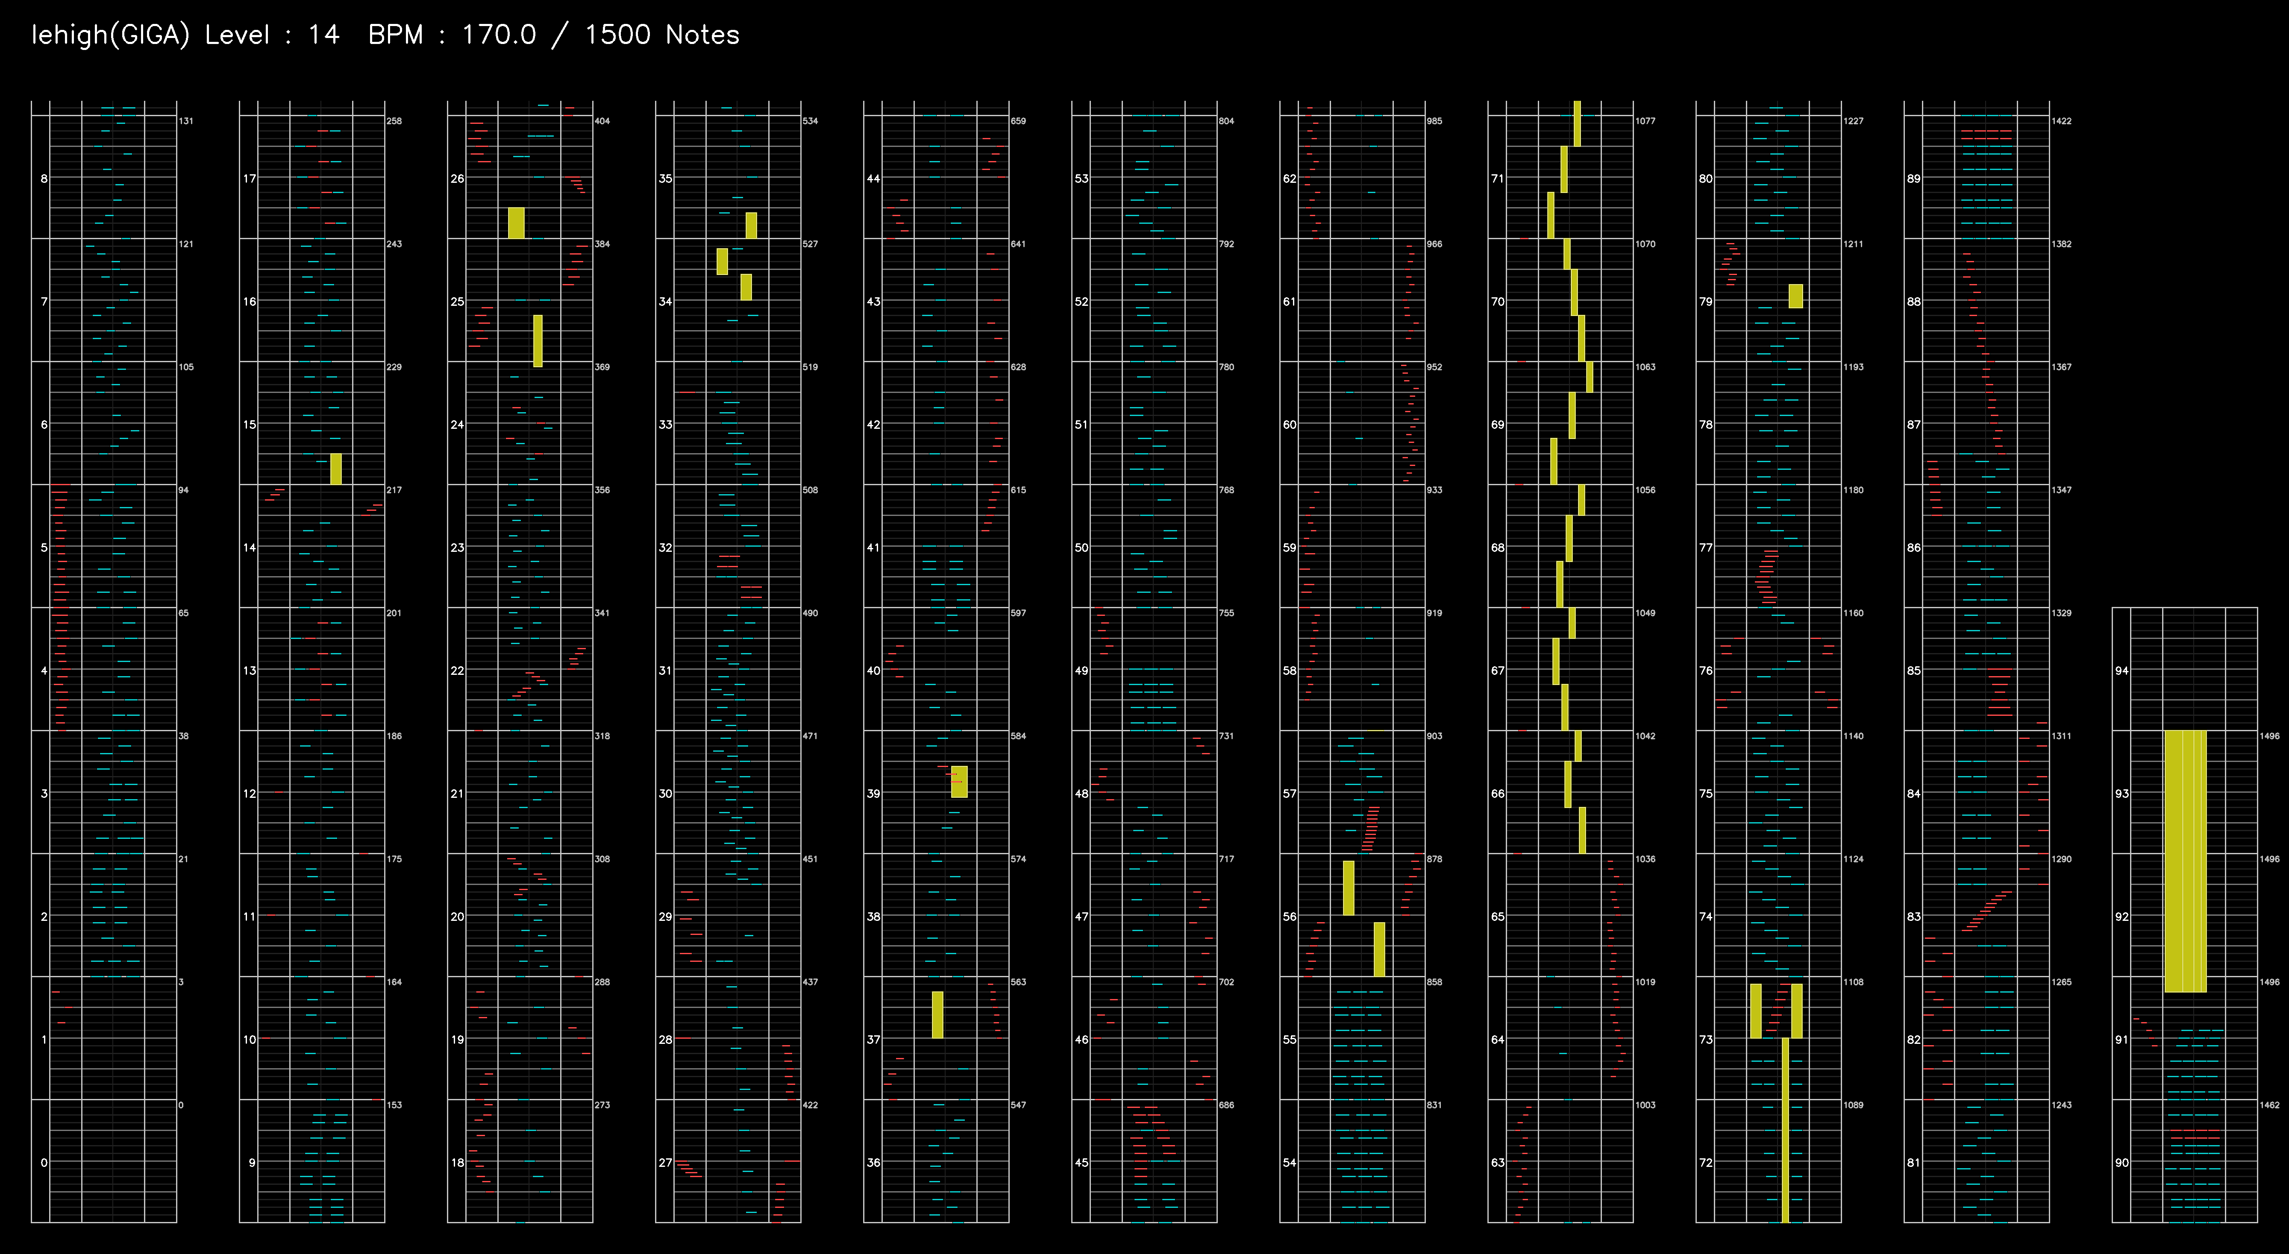Image resolution: width=2289 pixels, height=1254 pixels.
Task: Click note count 131
Action: point(186,121)
